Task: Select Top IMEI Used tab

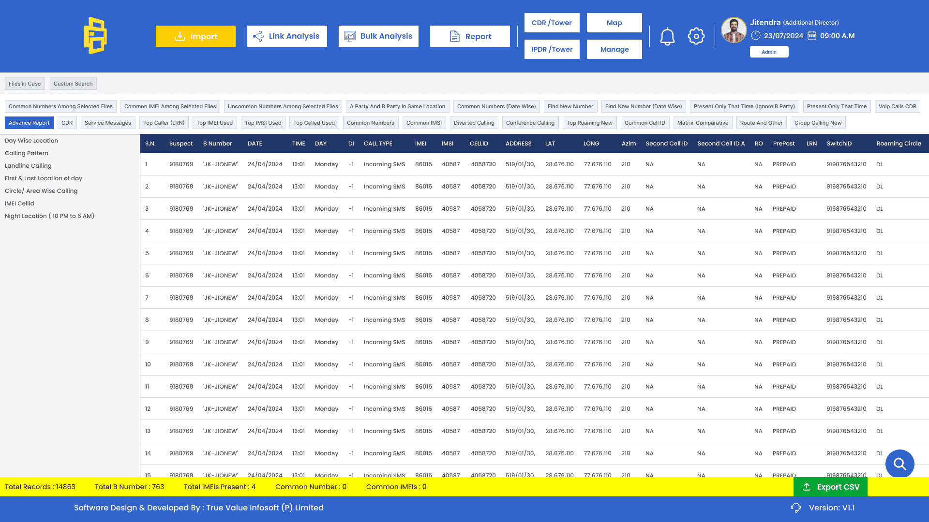Action: click(215, 123)
